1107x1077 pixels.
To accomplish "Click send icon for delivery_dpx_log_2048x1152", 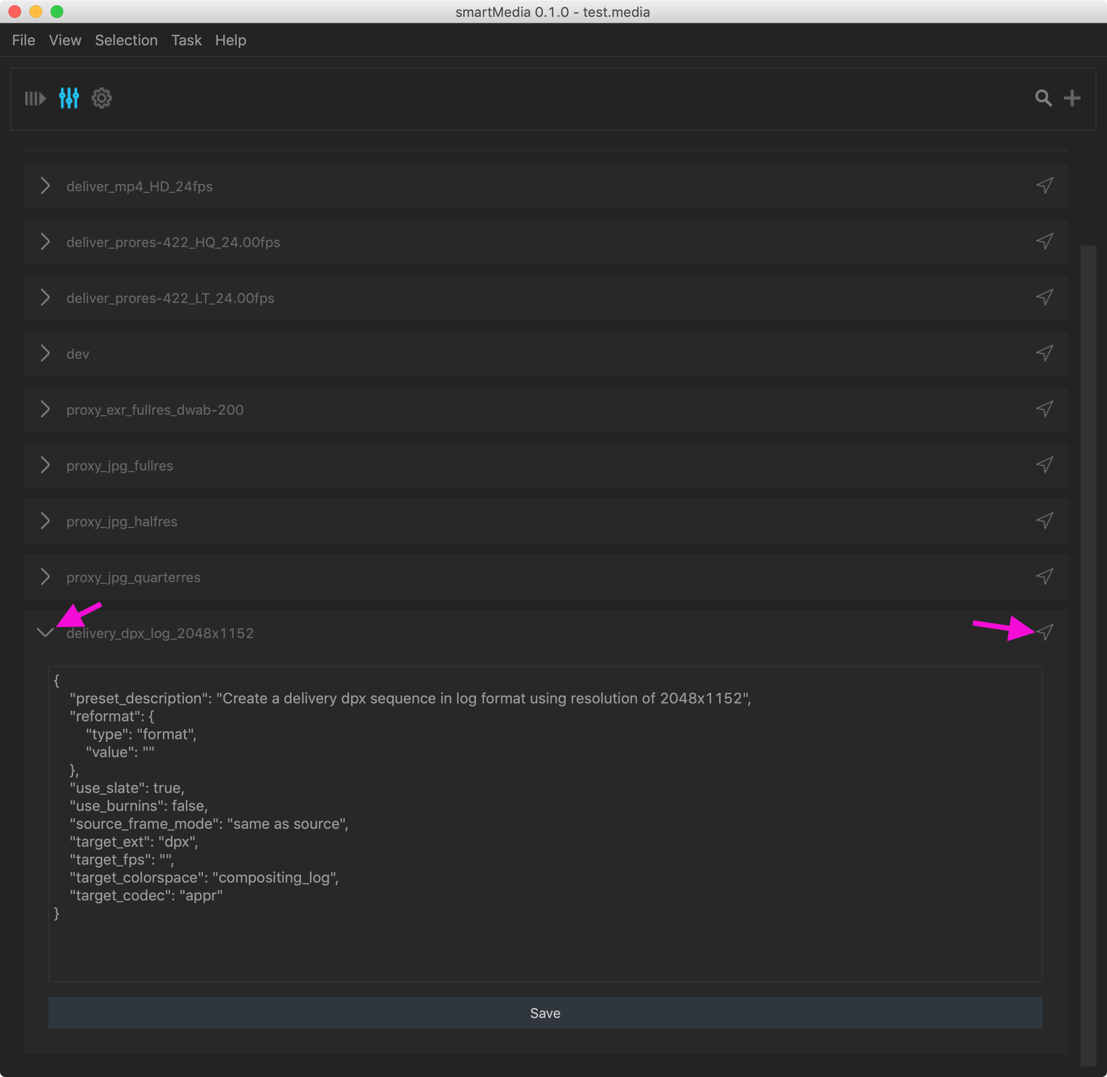I will 1046,632.
